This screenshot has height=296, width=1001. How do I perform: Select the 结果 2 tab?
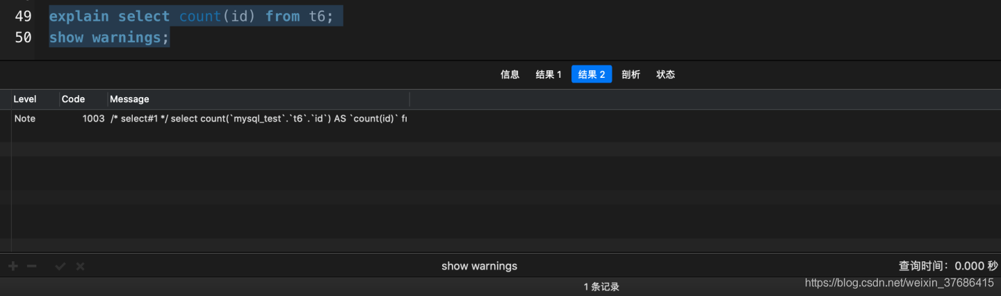(592, 74)
